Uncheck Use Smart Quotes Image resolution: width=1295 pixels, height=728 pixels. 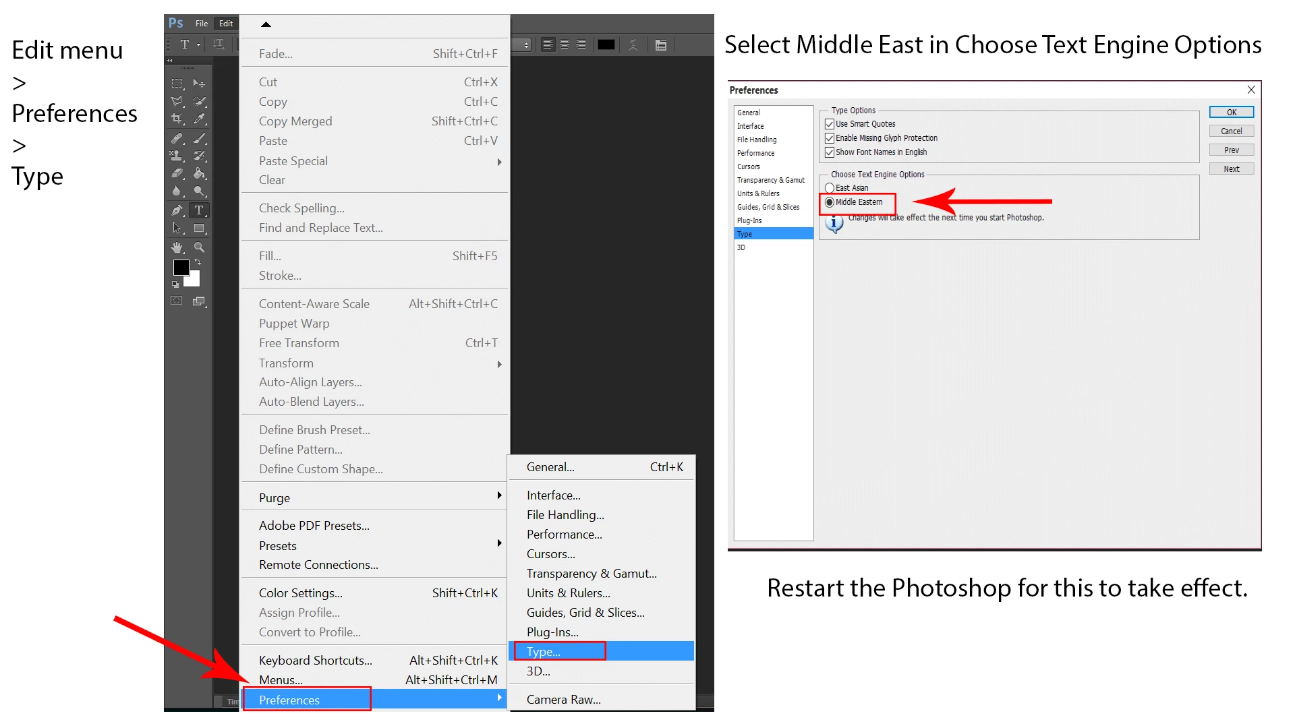830,124
